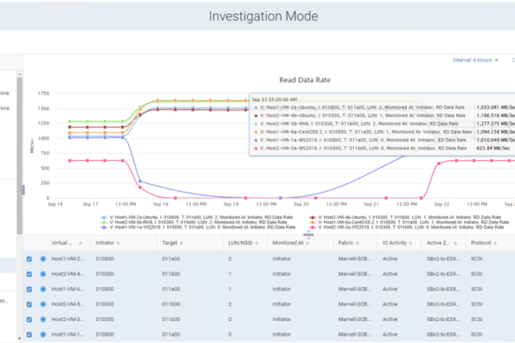Toggle Host2-VM-3a-WS2019 series in chart legend

coord(407,227)
